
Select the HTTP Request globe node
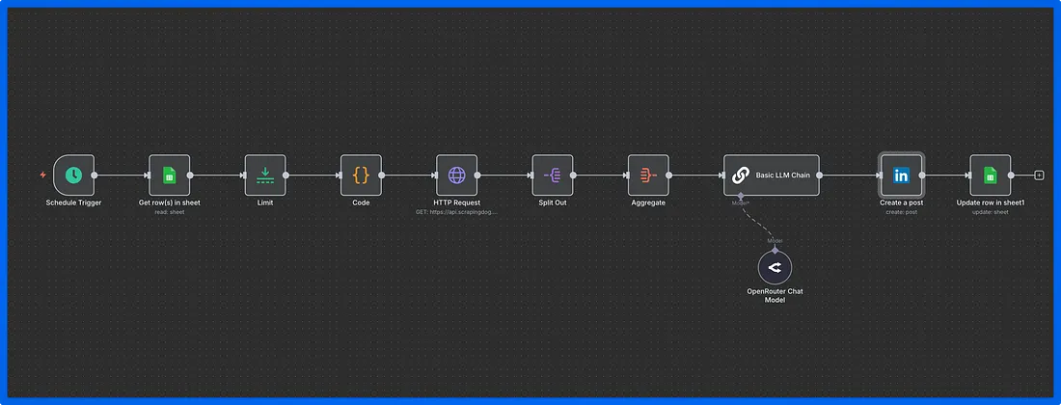456,175
